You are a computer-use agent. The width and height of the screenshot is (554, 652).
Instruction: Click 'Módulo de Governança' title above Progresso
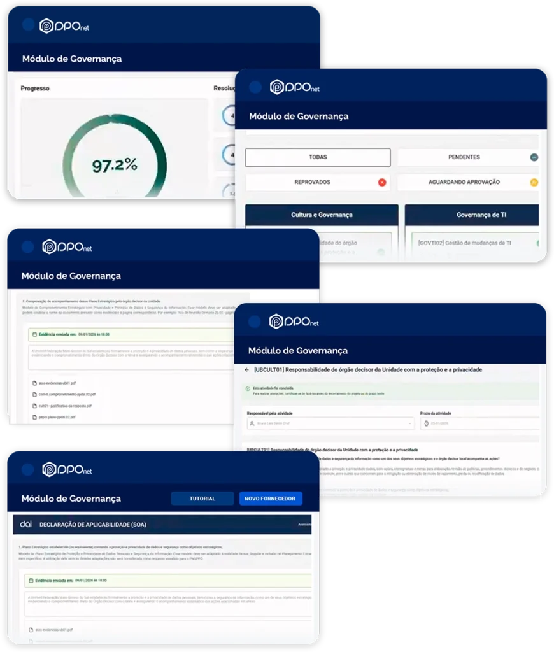click(x=72, y=59)
